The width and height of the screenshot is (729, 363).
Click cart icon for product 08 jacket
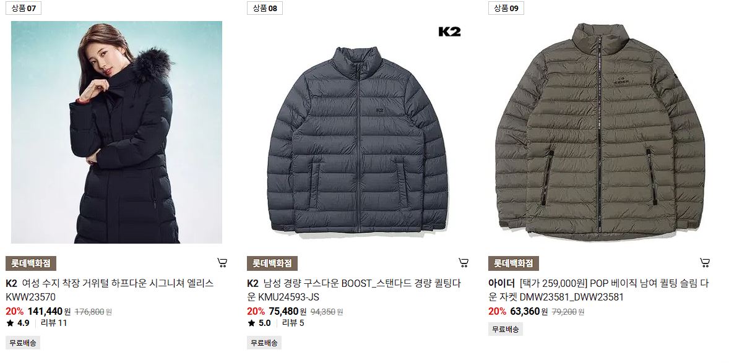coord(464,263)
